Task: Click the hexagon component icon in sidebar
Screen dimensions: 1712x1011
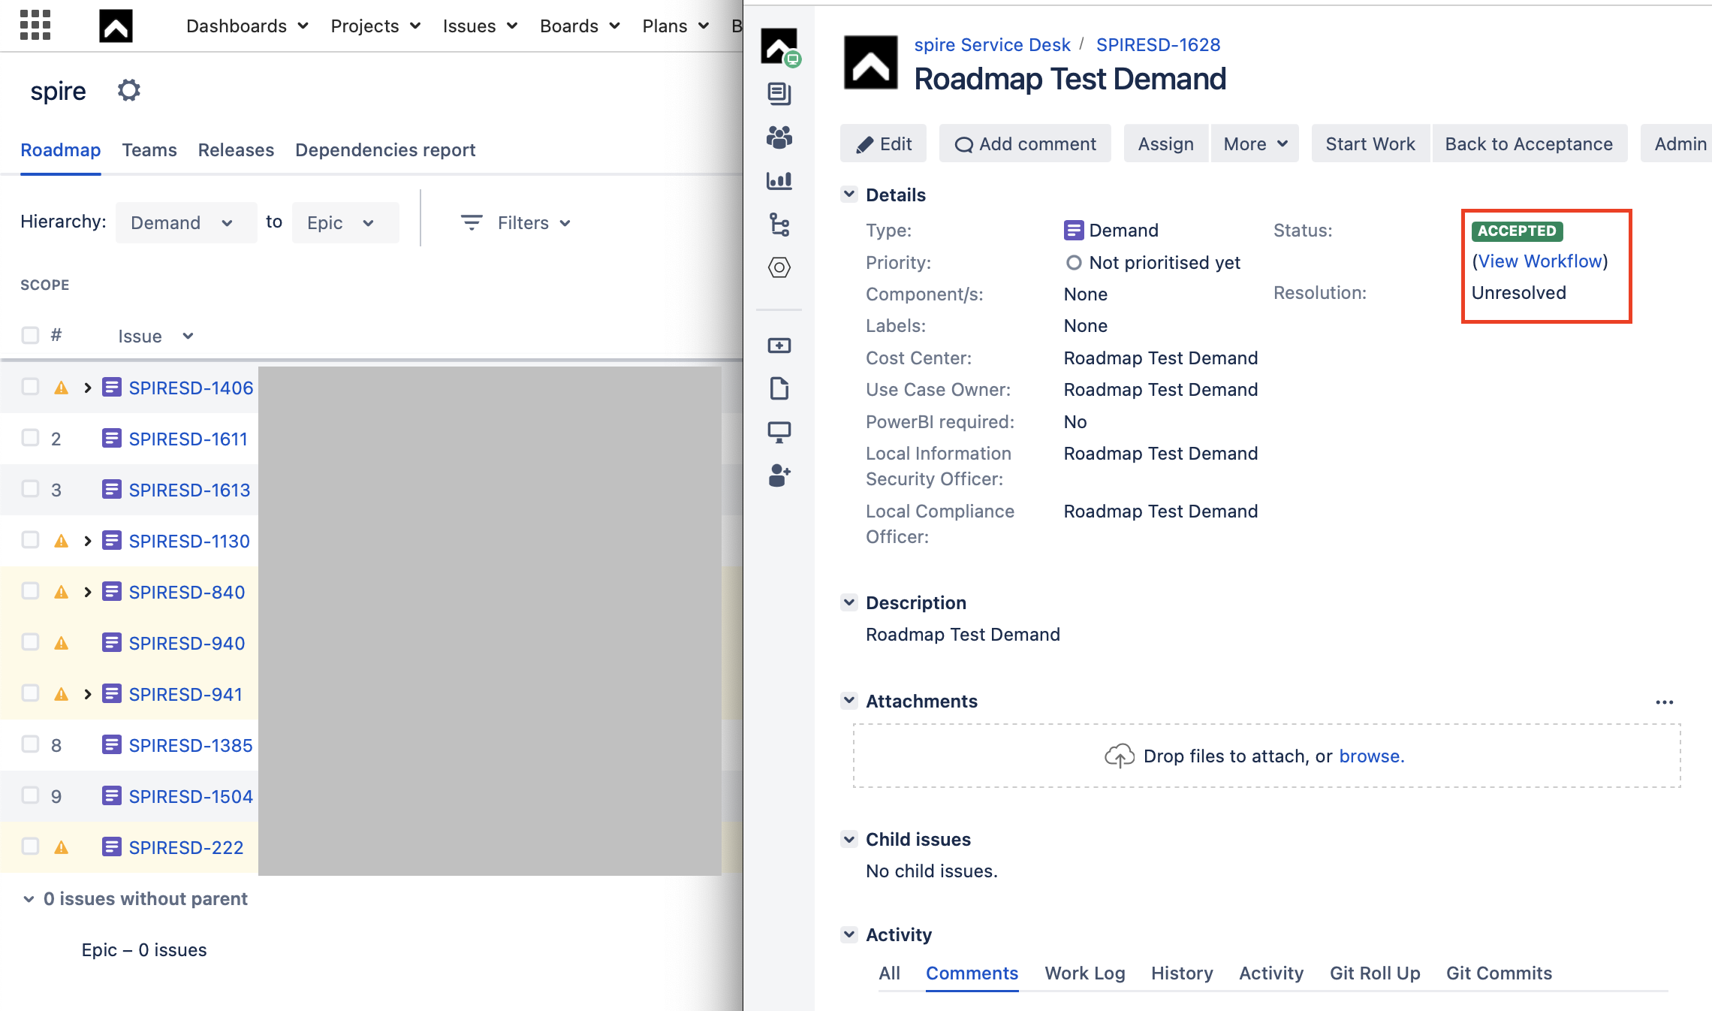Action: point(779,267)
